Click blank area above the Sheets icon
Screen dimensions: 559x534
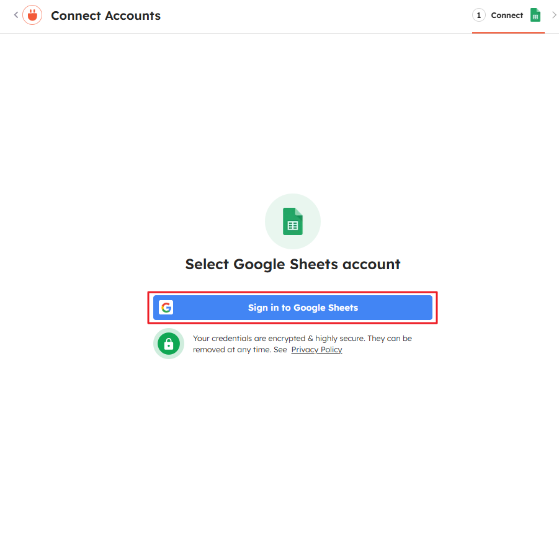tap(293, 124)
